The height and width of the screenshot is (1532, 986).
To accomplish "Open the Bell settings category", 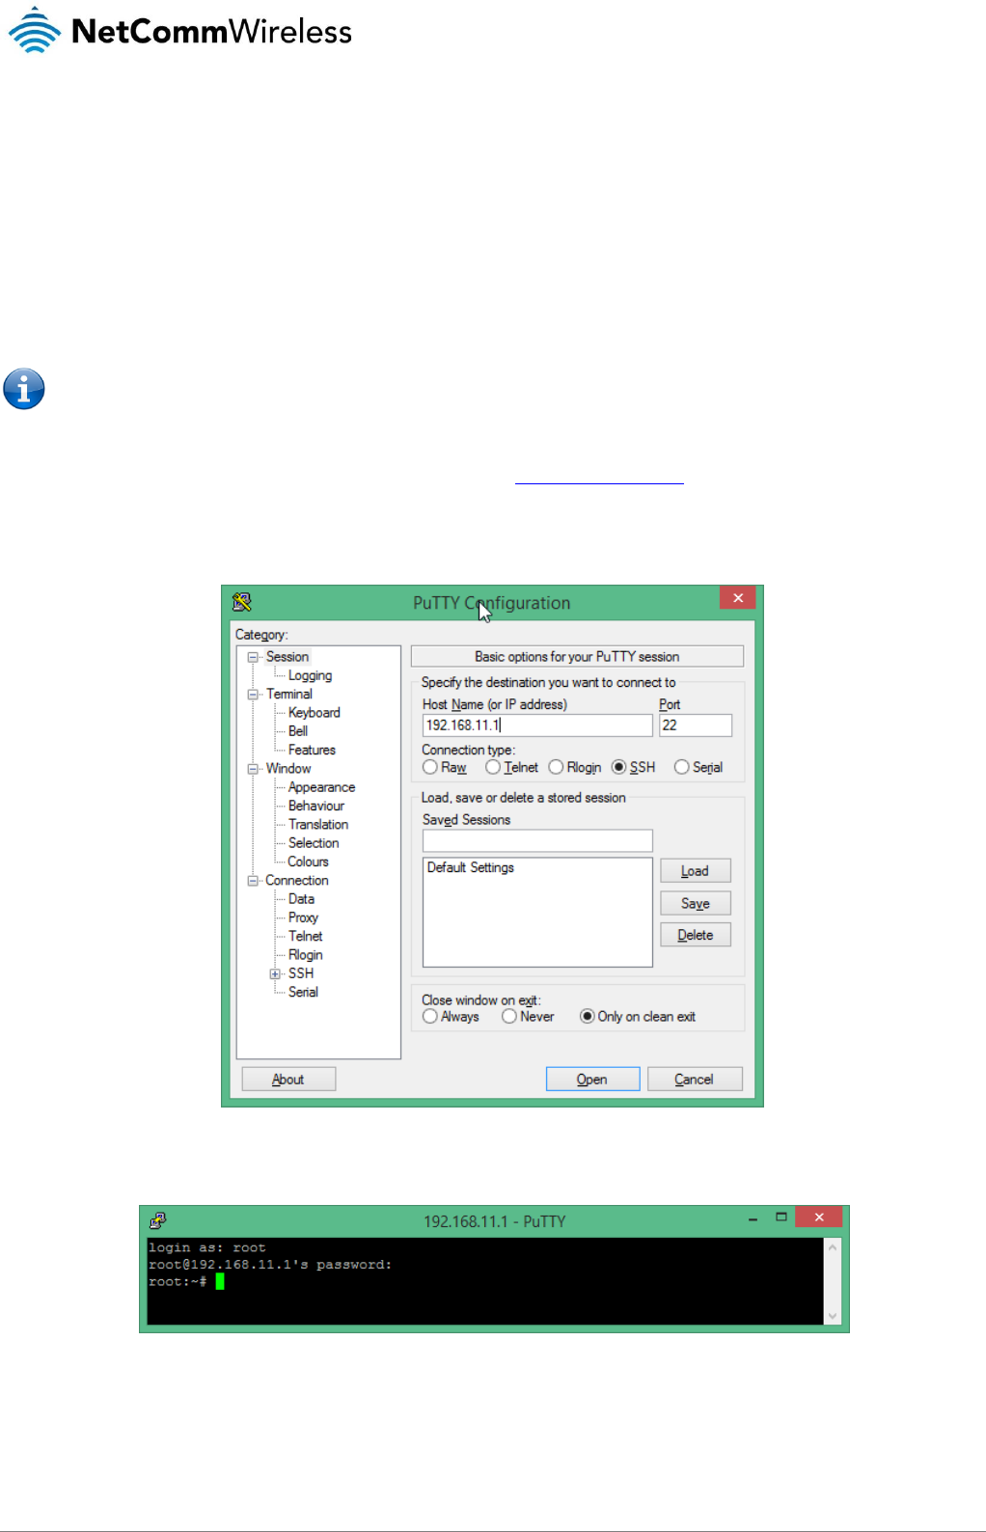I will pyautogui.click(x=298, y=731).
